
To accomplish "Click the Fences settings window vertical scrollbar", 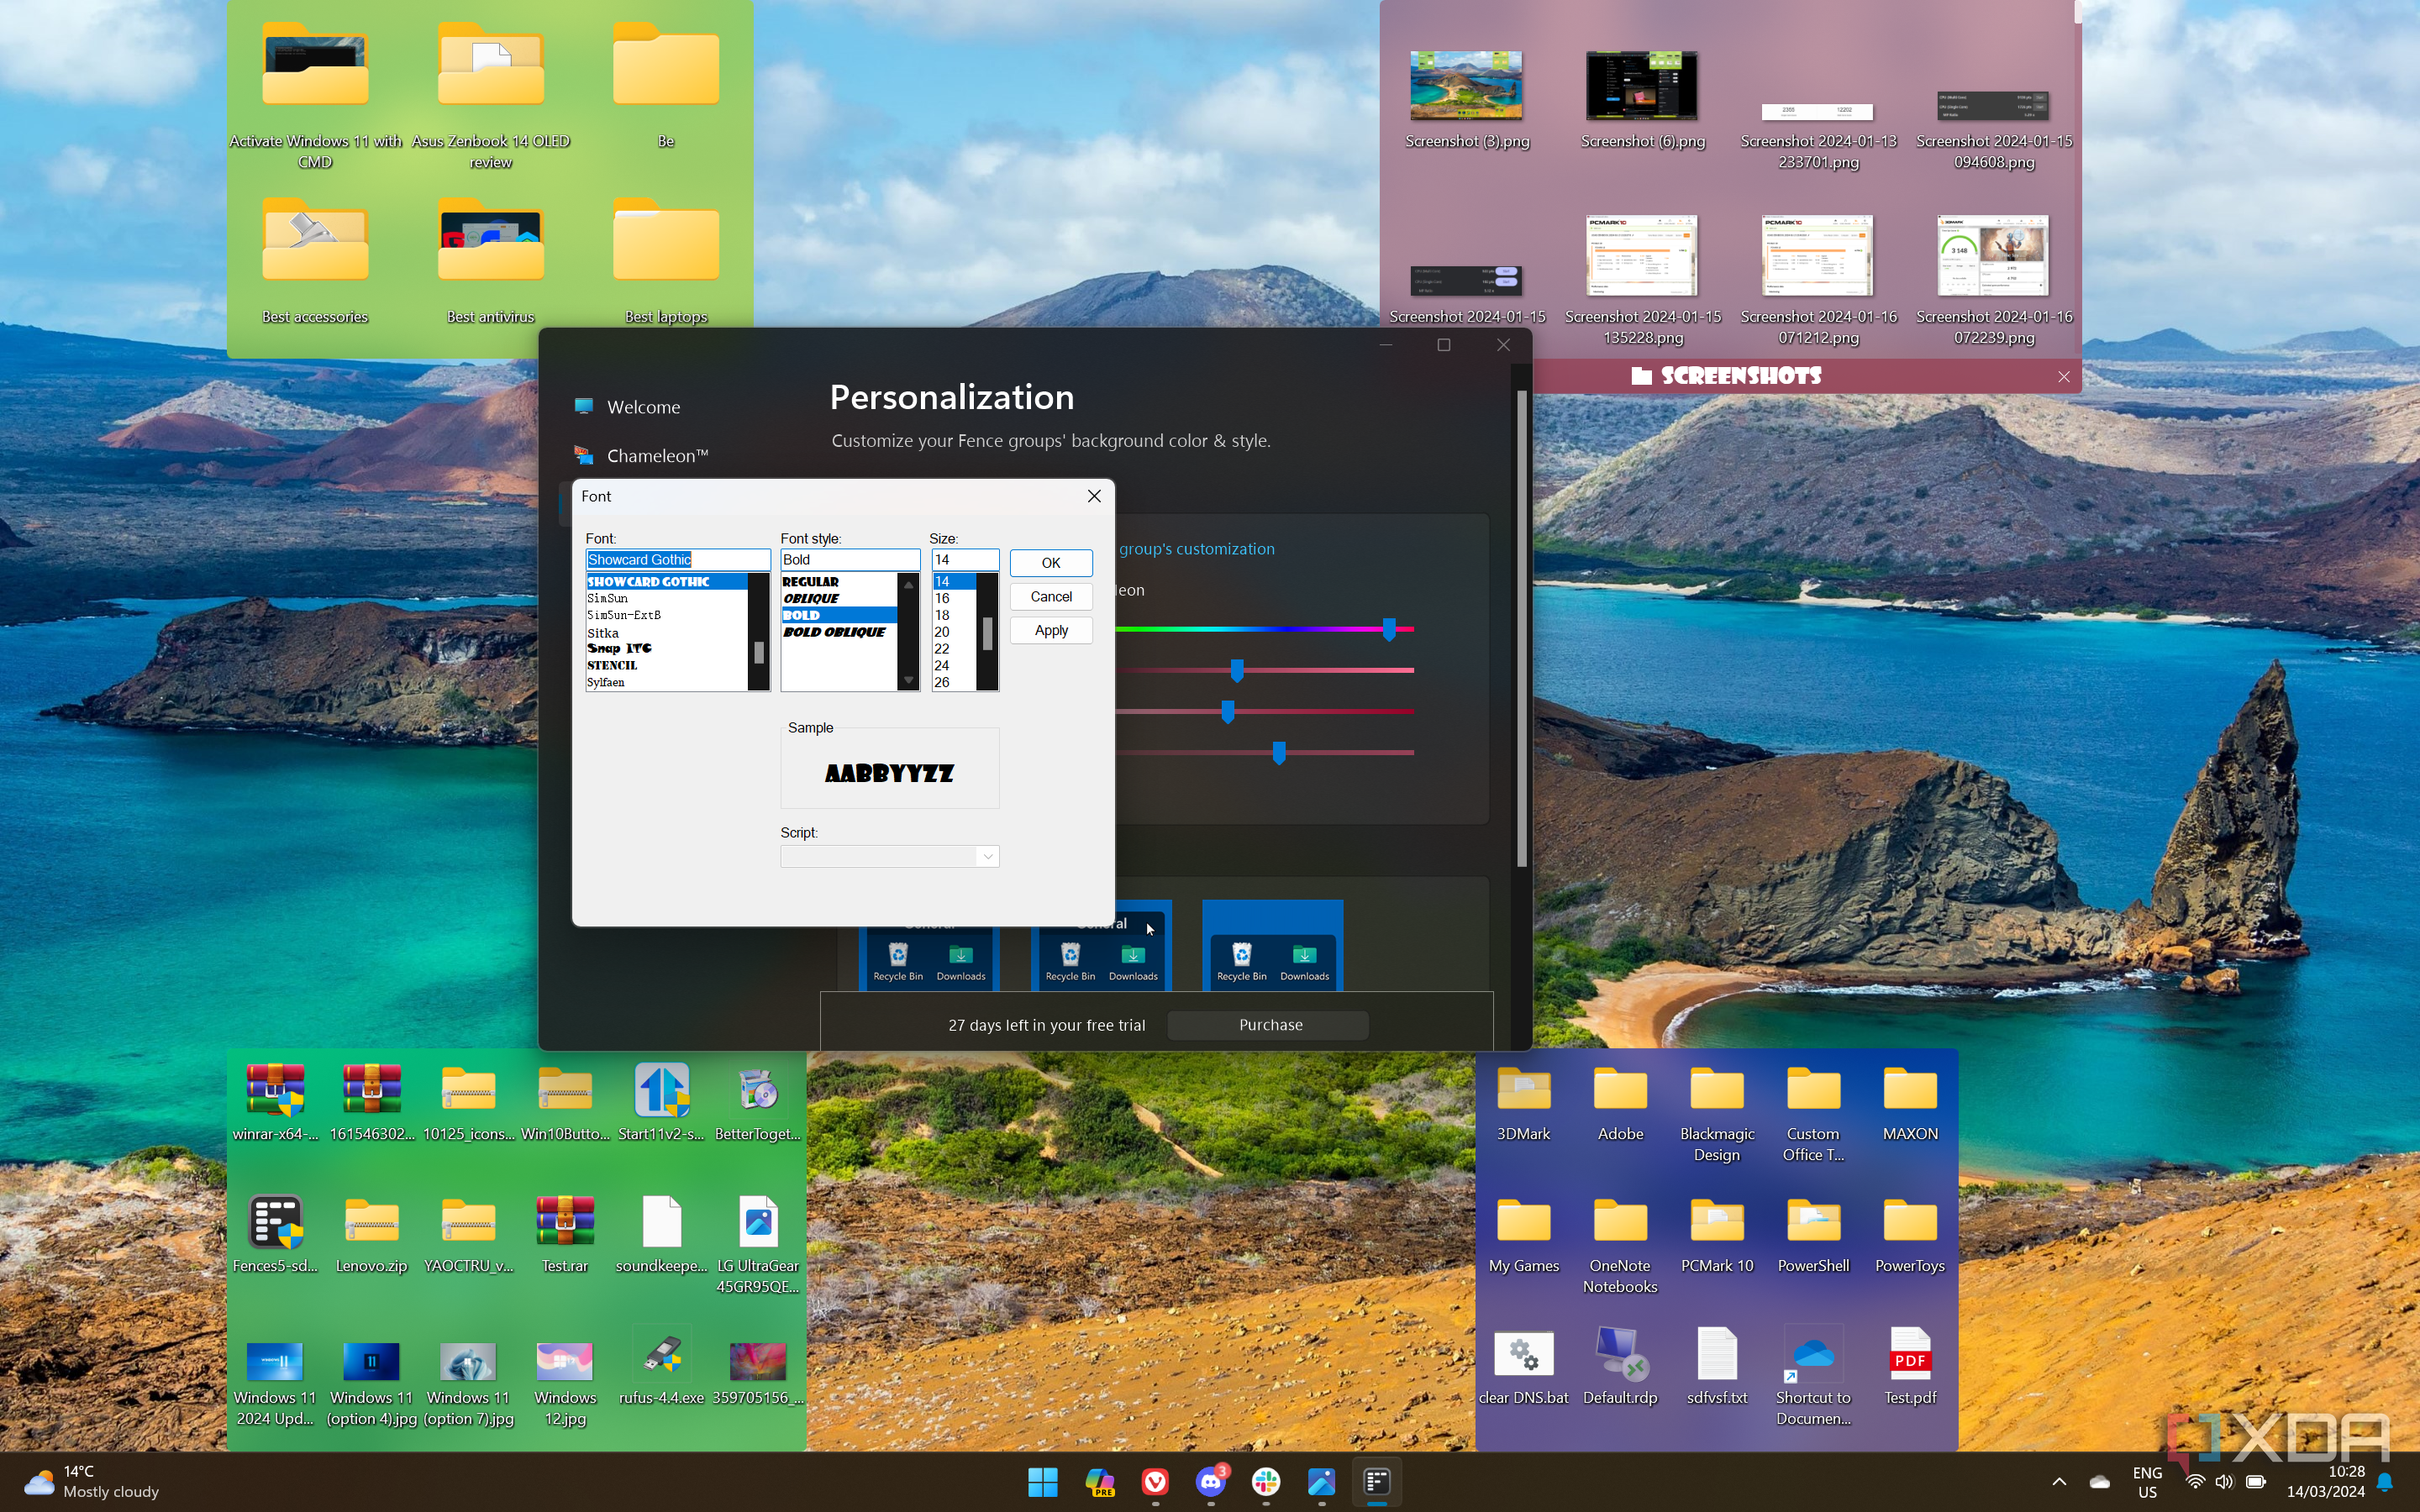I will (x=1521, y=628).
